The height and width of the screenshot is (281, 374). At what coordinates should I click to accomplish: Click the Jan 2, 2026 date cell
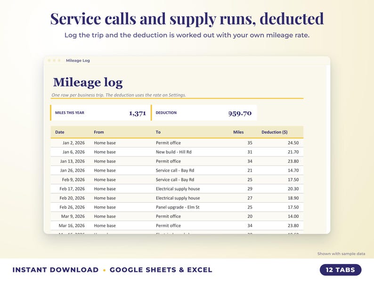(x=73, y=143)
